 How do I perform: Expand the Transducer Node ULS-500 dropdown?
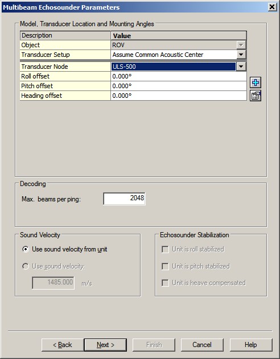click(x=241, y=67)
